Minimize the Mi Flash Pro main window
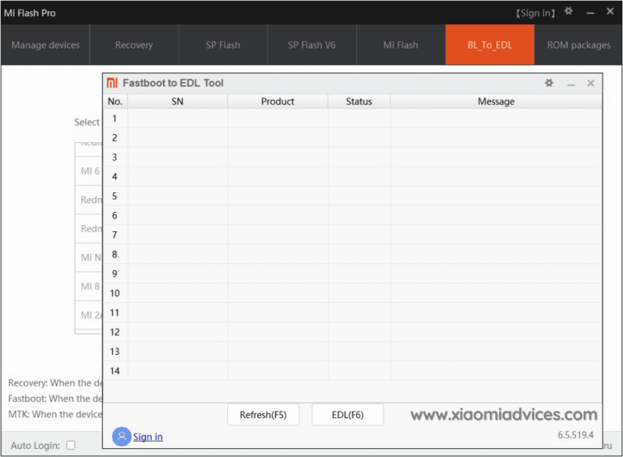 (x=591, y=13)
